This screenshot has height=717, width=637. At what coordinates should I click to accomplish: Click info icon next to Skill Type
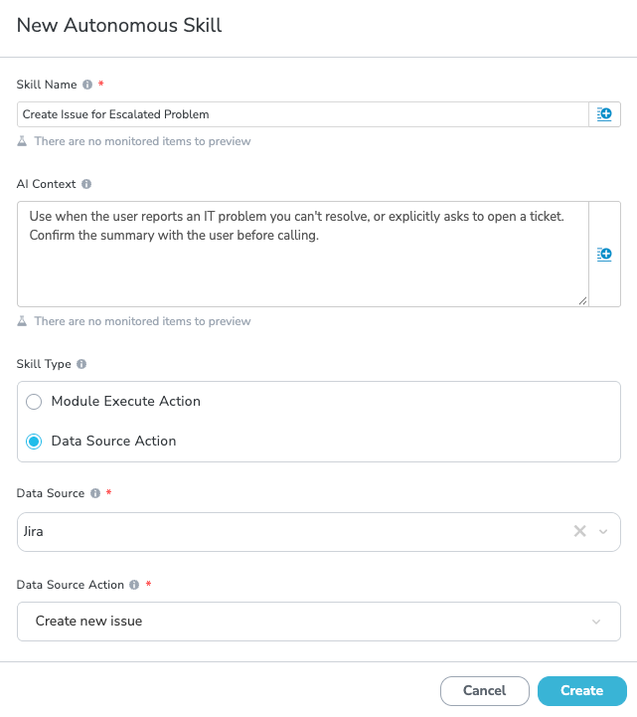pos(81,364)
